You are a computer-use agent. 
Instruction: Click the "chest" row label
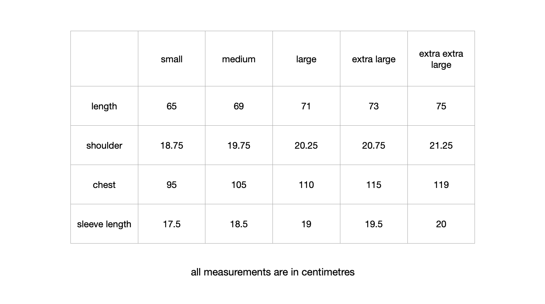coord(104,185)
